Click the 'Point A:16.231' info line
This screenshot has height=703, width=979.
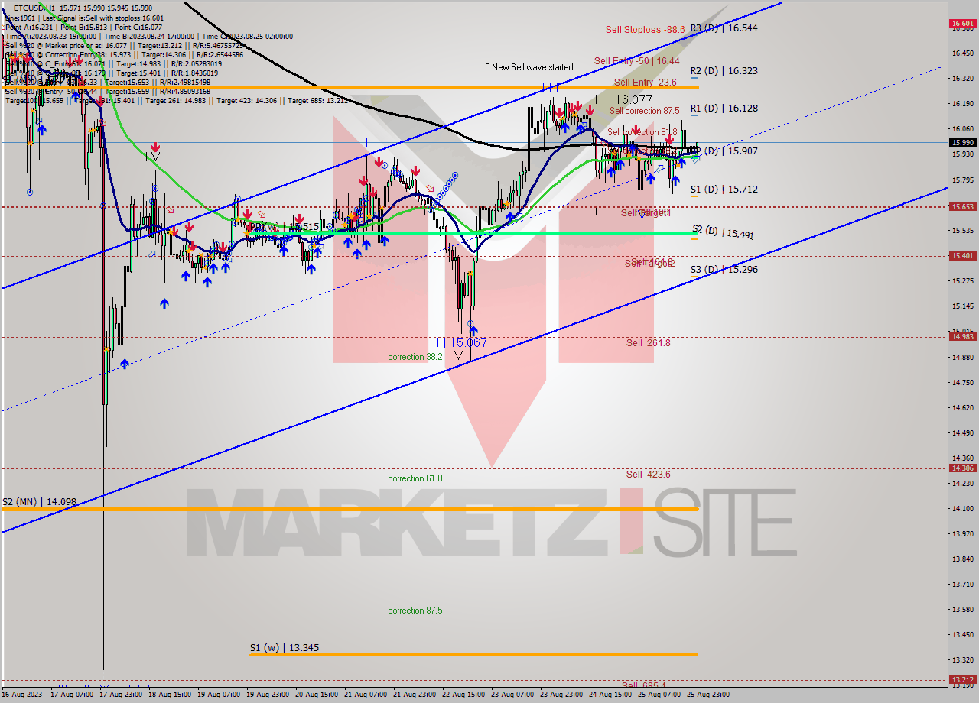31,27
